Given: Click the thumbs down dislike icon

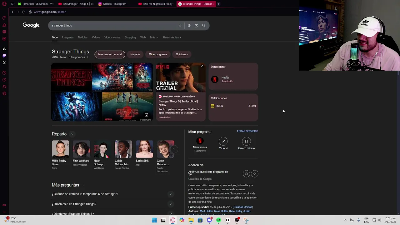Looking at the screenshot, I should (255, 174).
